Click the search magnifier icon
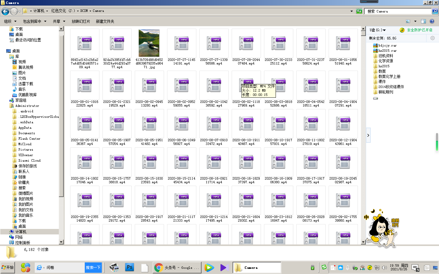The image size is (439, 274). tap(435, 11)
